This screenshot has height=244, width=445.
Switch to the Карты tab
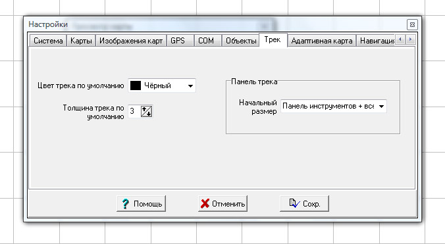point(81,41)
